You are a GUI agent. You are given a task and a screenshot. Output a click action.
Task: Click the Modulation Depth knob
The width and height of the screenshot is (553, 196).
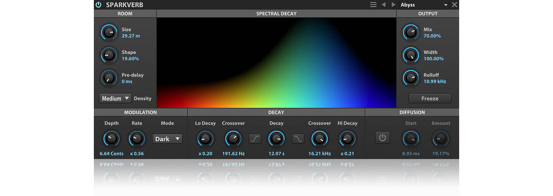[112, 139]
